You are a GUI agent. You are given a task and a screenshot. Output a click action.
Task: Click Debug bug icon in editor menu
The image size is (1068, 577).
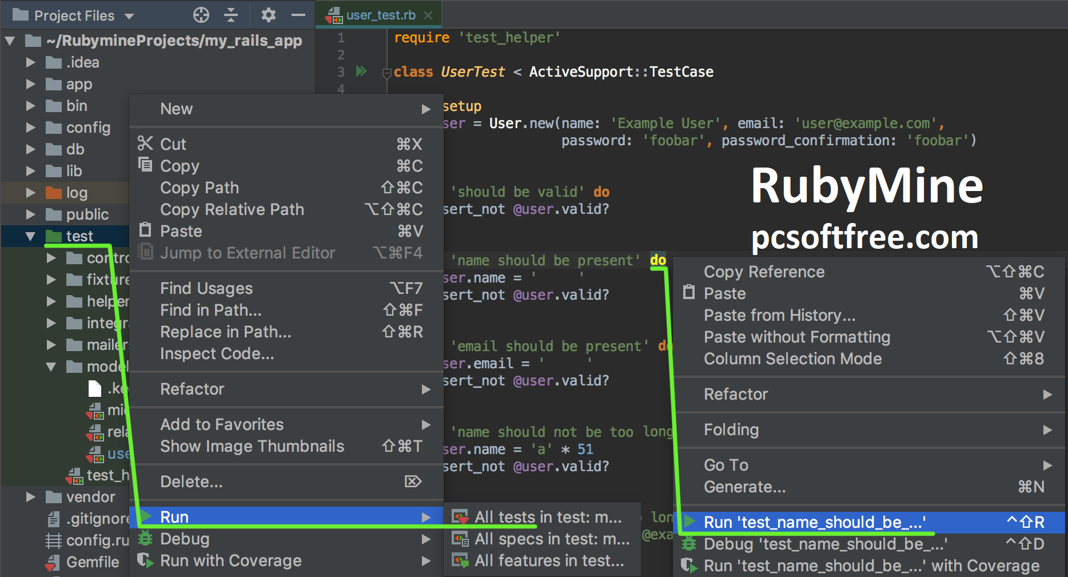coord(690,543)
